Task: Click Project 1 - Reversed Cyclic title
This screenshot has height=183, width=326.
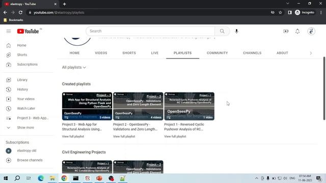Action: pyautogui.click(x=184, y=127)
